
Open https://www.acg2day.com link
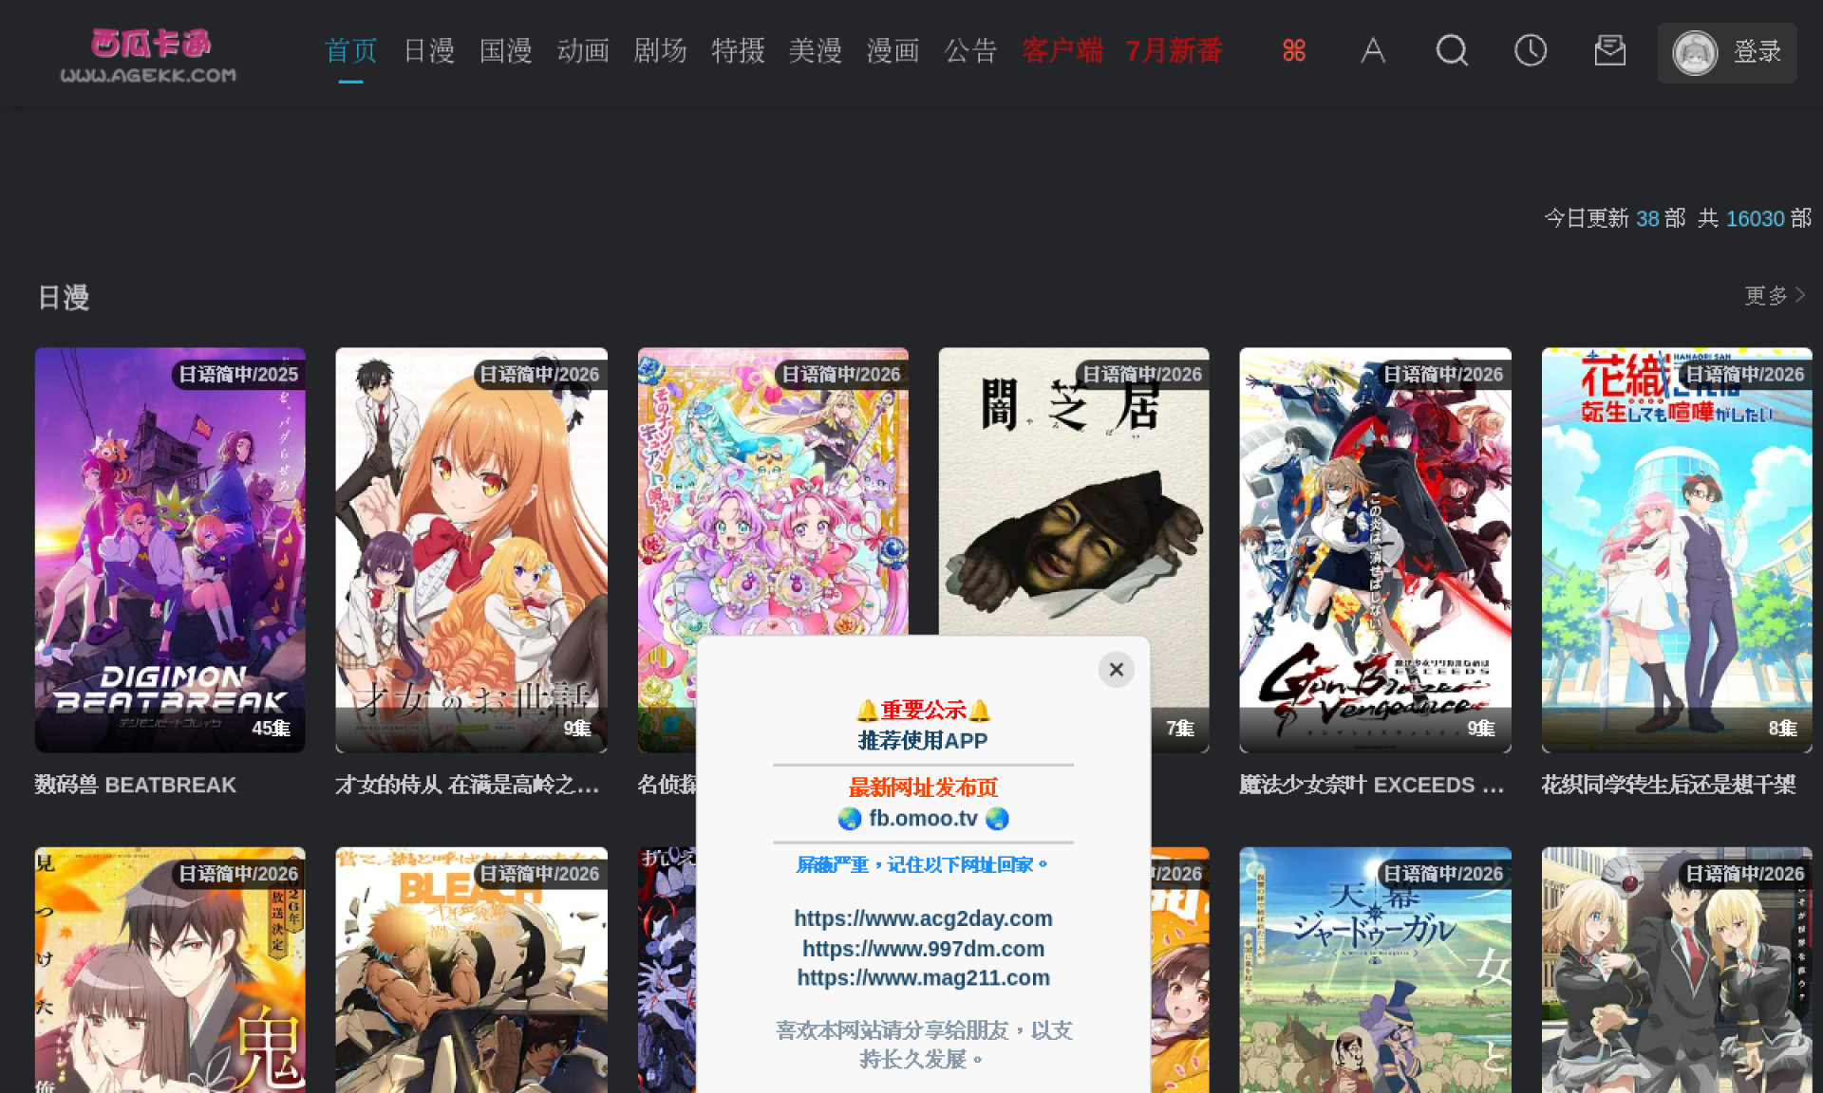coord(923,918)
